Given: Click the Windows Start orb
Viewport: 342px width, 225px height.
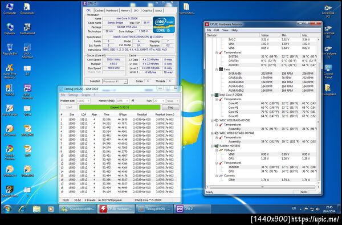Looking at the screenshot, I should pos(7,209).
